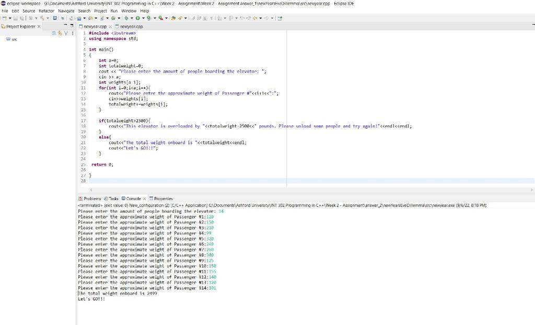Open the New file dropdown arrow
Viewport: 535px width, 325px height.
point(10,18)
